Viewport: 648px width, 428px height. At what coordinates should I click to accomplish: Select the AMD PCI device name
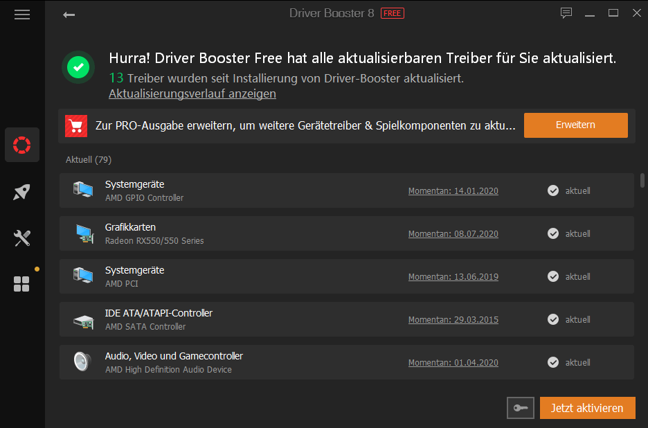[122, 284]
